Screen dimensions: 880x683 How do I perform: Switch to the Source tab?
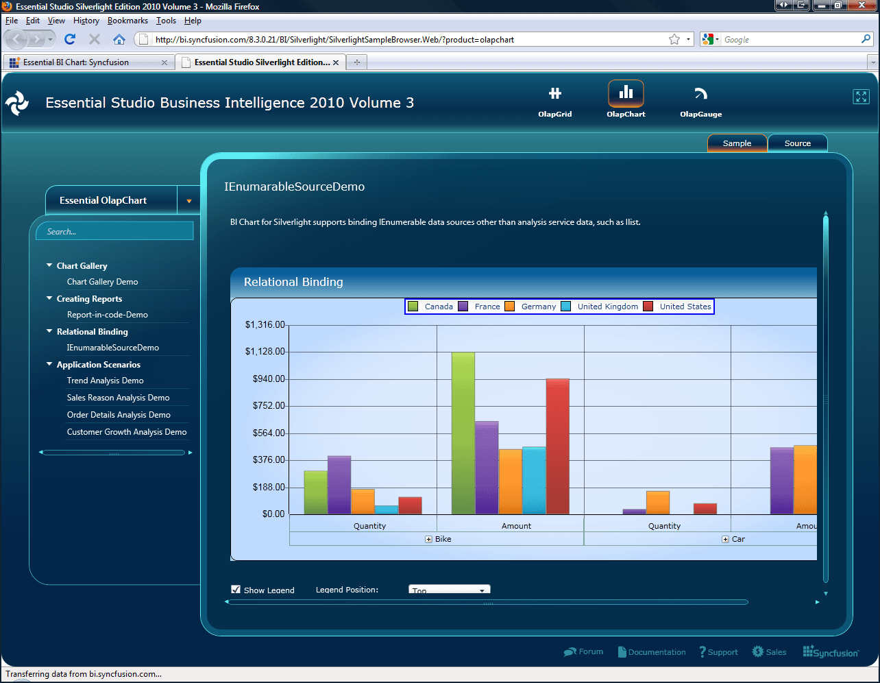797,143
